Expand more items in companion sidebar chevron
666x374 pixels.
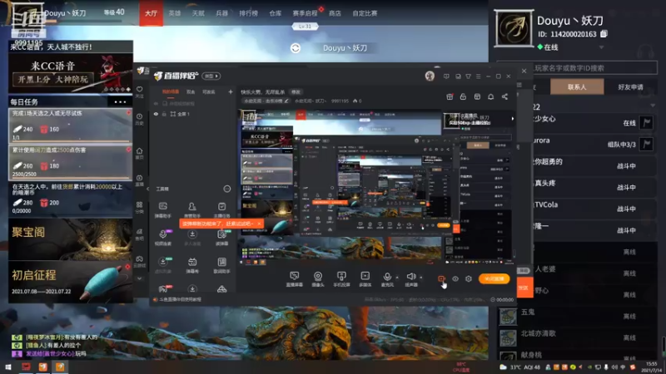(x=139, y=278)
